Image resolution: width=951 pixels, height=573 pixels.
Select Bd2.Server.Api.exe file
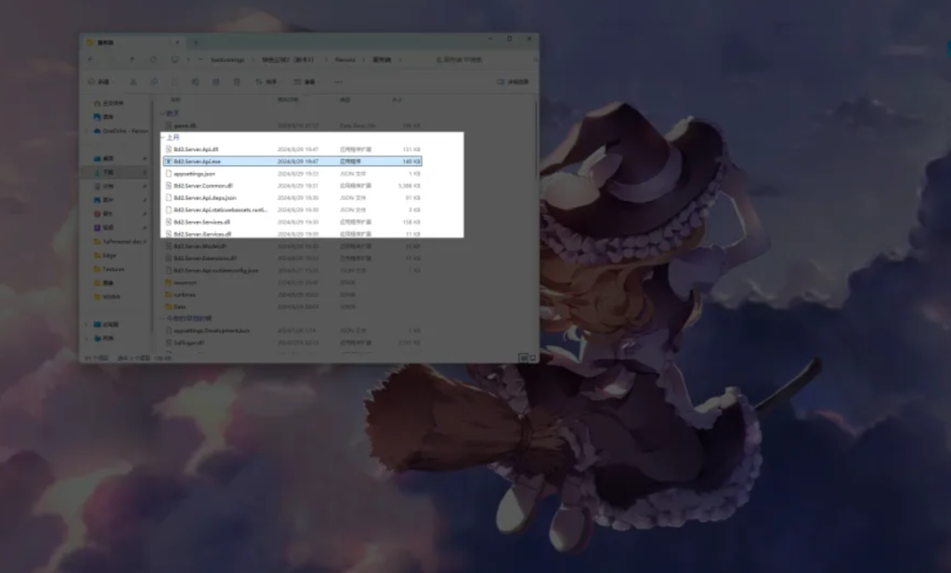[x=293, y=162]
